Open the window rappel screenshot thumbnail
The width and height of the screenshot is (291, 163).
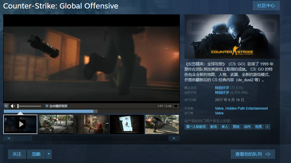point(127,124)
